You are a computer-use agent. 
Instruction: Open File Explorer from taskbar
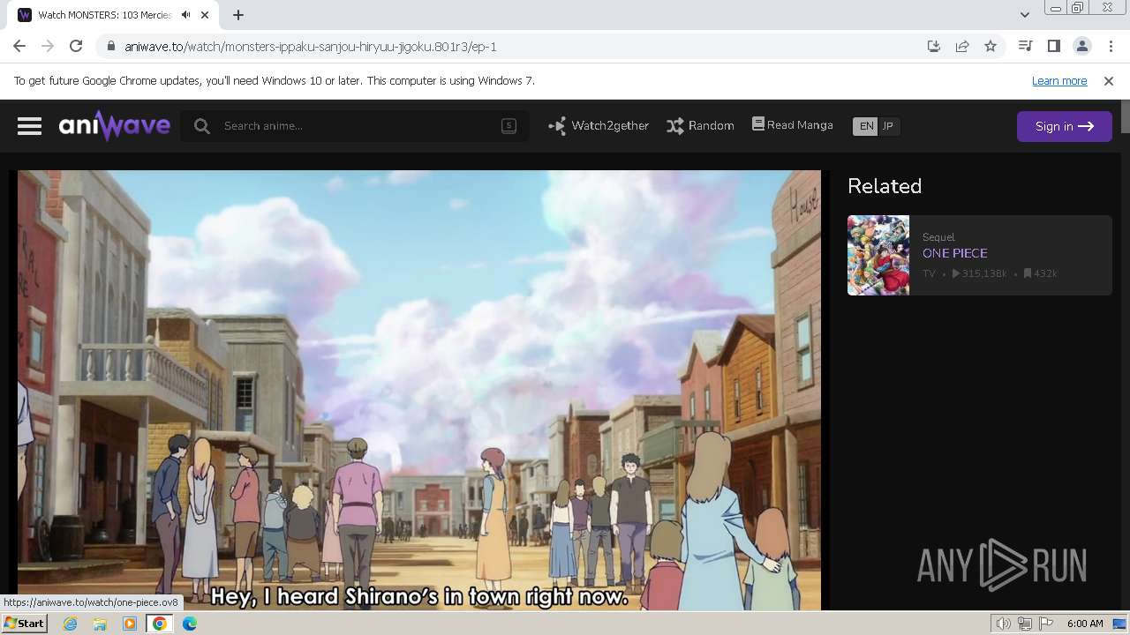100,624
